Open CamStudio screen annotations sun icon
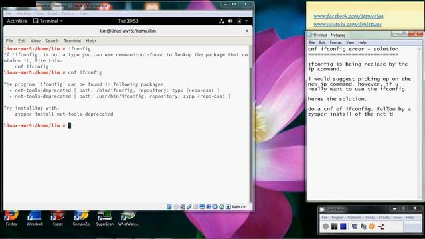Viewport: 425px width, 239px height. (372, 226)
